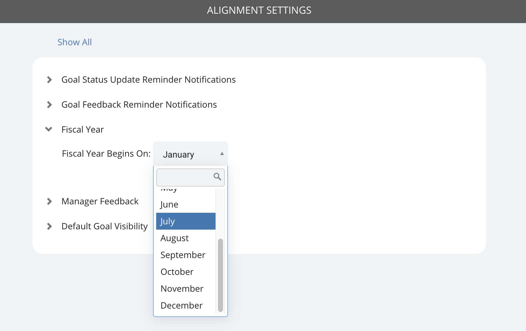Expand Goal Status Update Reminder Notifications chevron
526x331 pixels.
click(49, 80)
